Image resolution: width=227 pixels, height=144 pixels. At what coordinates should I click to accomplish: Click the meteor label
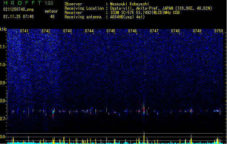pyautogui.click(x=51, y=11)
